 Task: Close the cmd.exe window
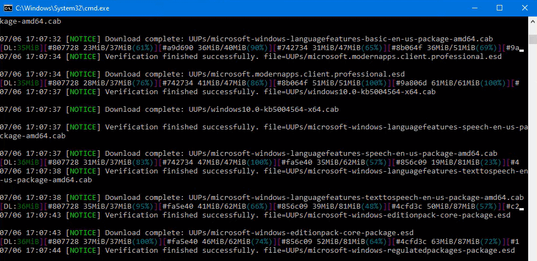524,8
